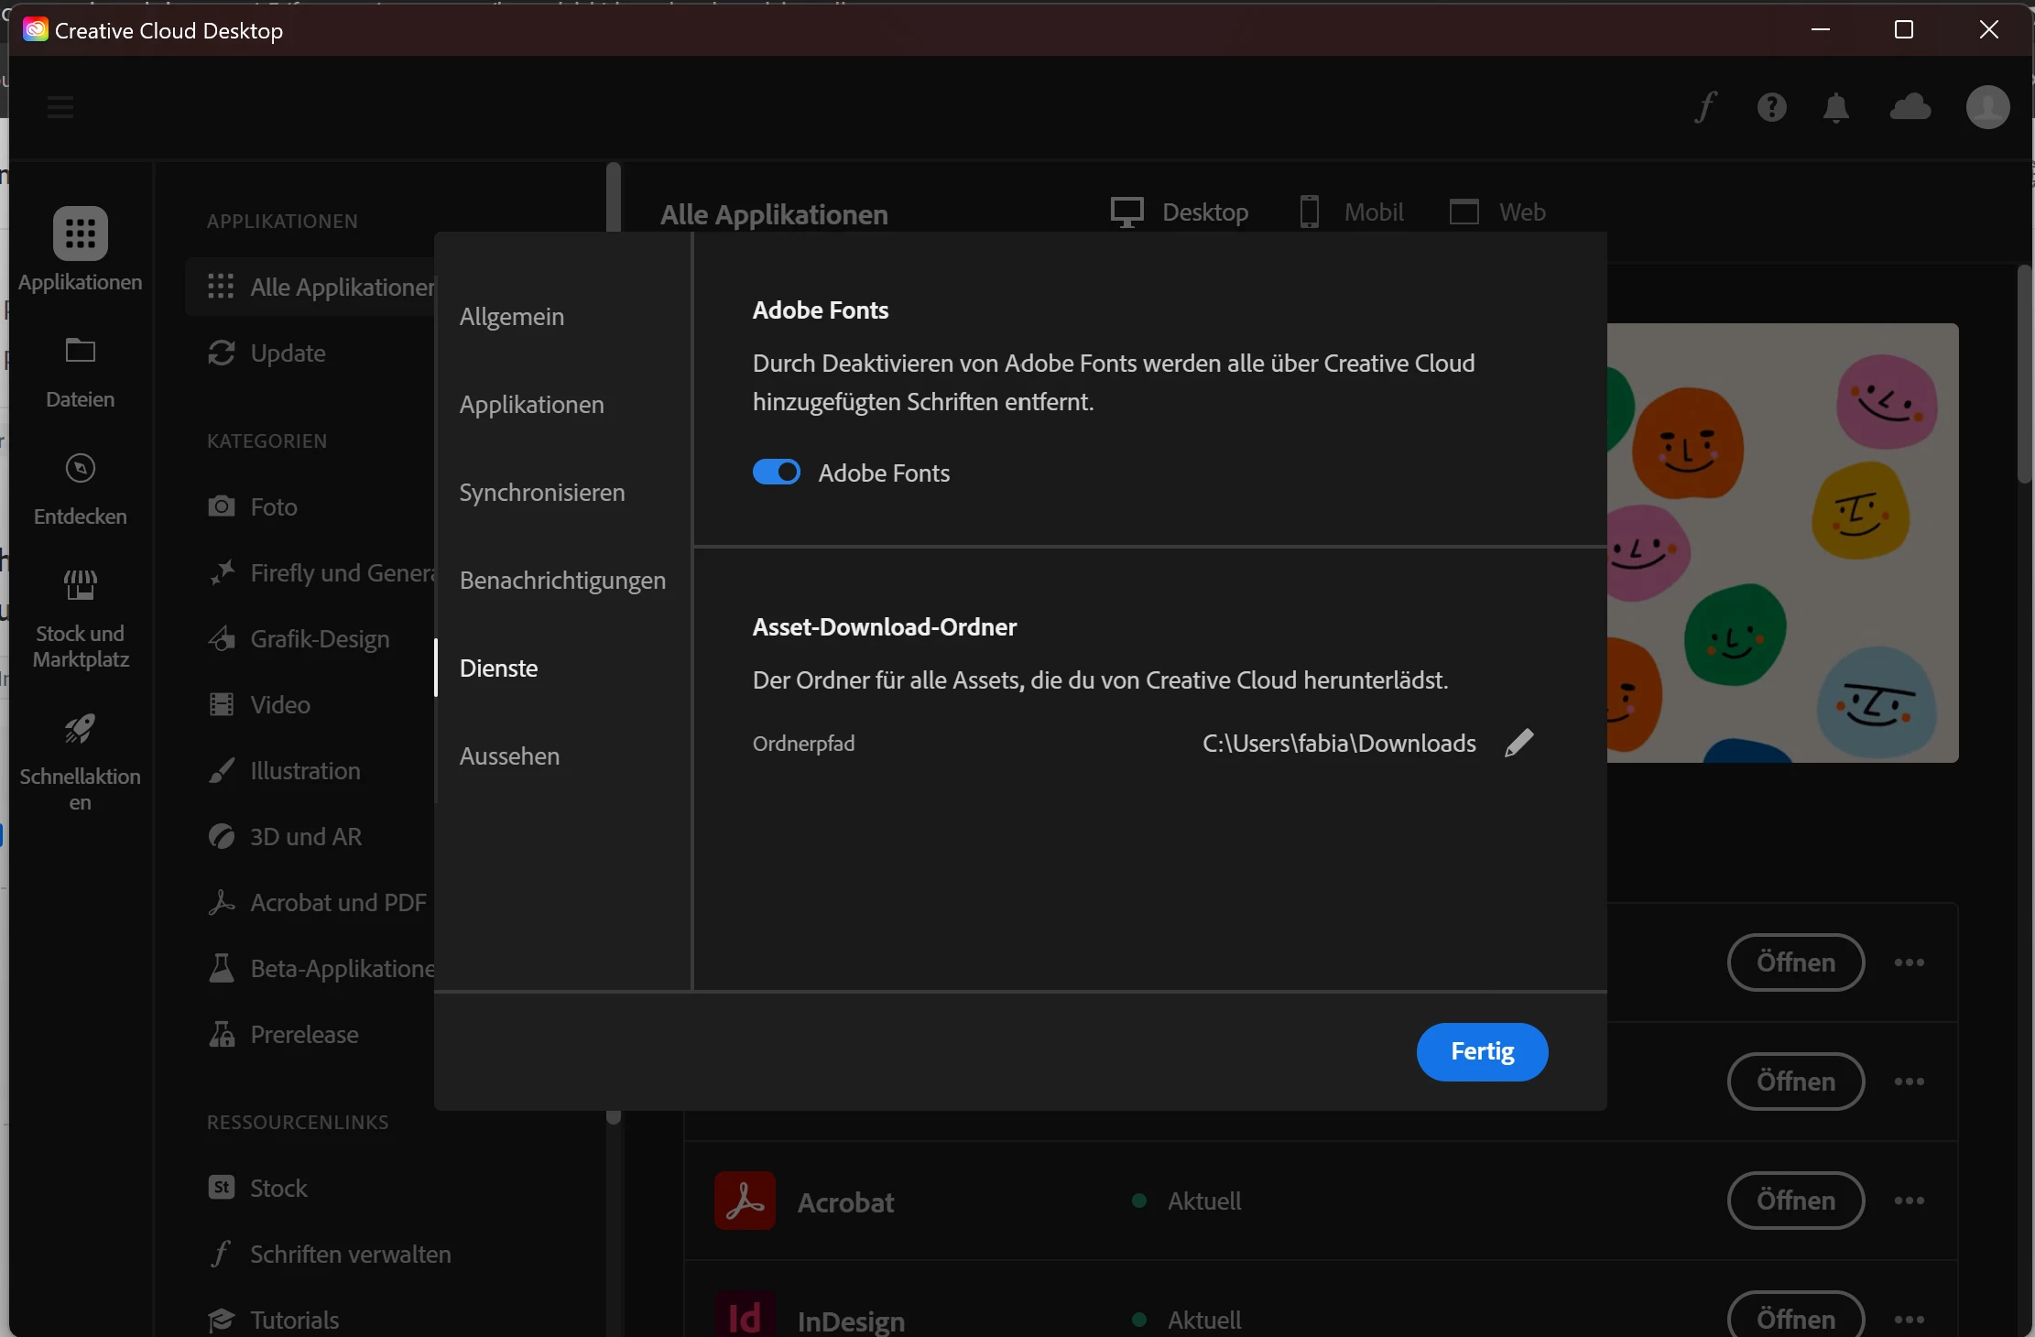Click Öffnen button for Acrobat

pyautogui.click(x=1795, y=1201)
